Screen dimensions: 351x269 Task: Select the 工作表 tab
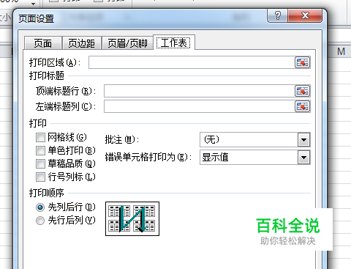click(173, 43)
